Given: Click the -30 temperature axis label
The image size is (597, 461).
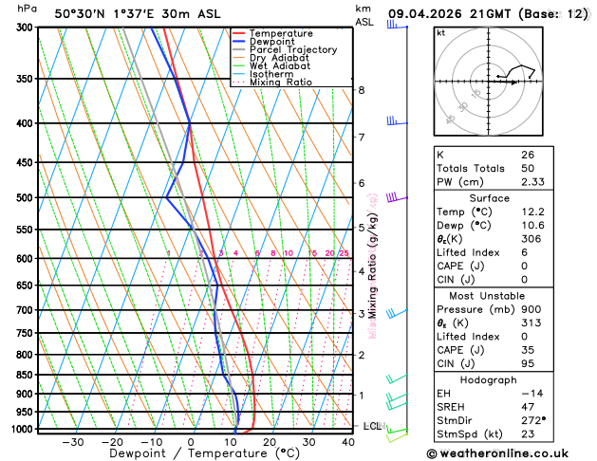Looking at the screenshot, I should click(73, 442).
